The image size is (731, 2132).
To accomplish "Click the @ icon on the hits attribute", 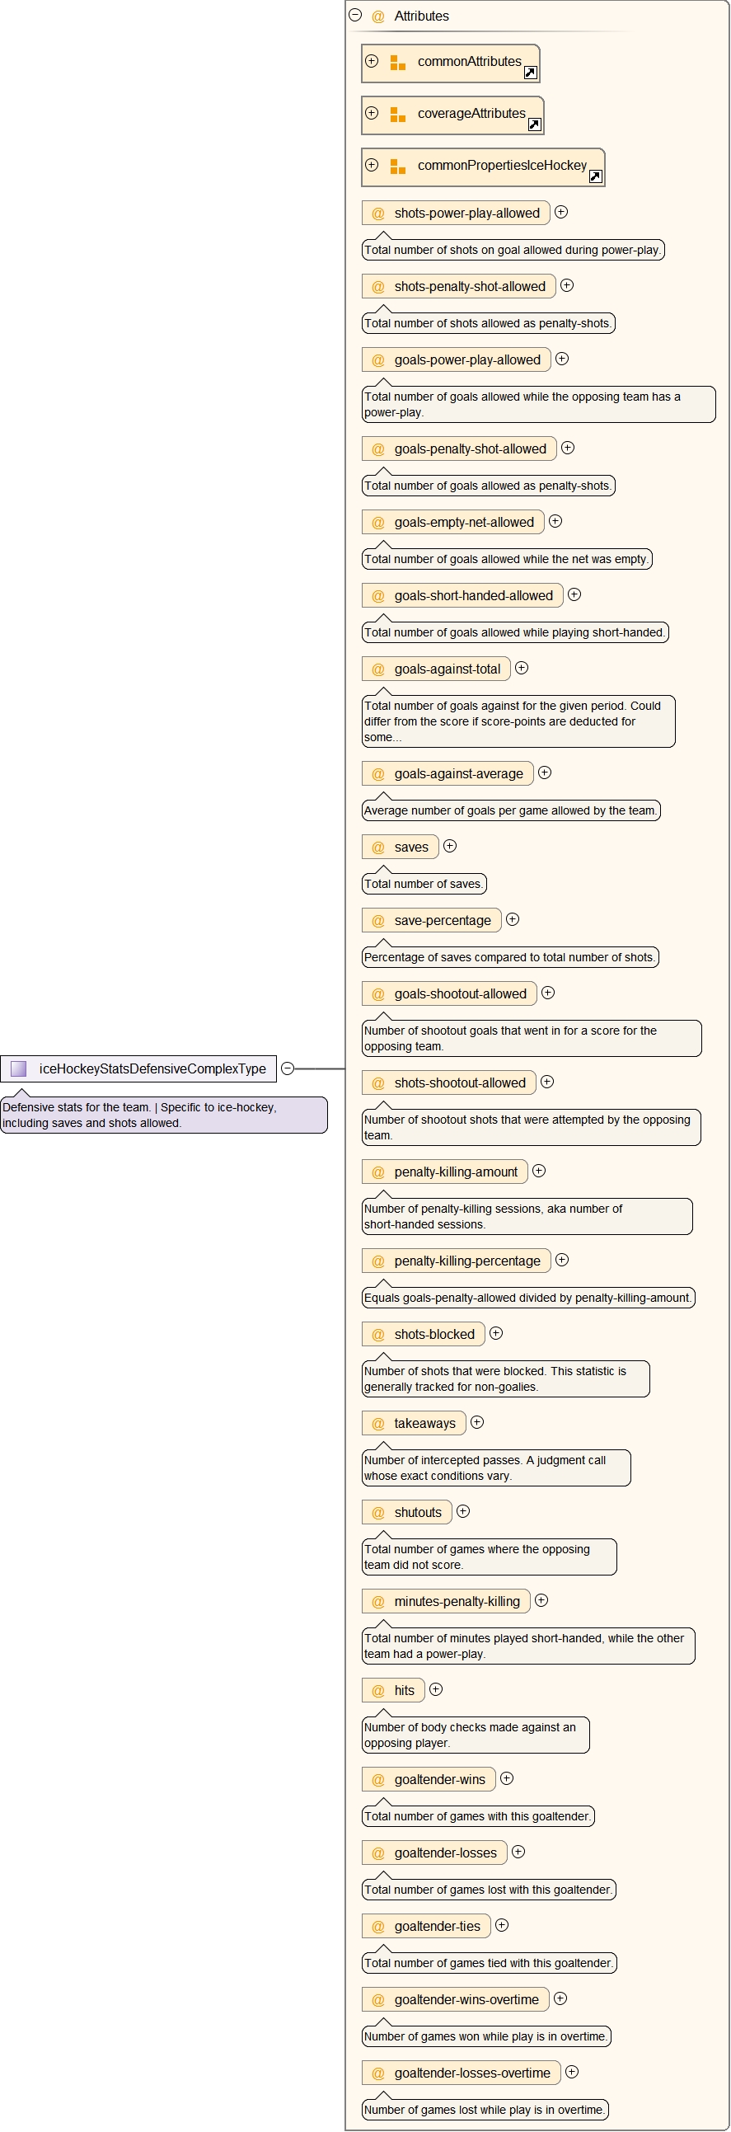I will 378,1691.
